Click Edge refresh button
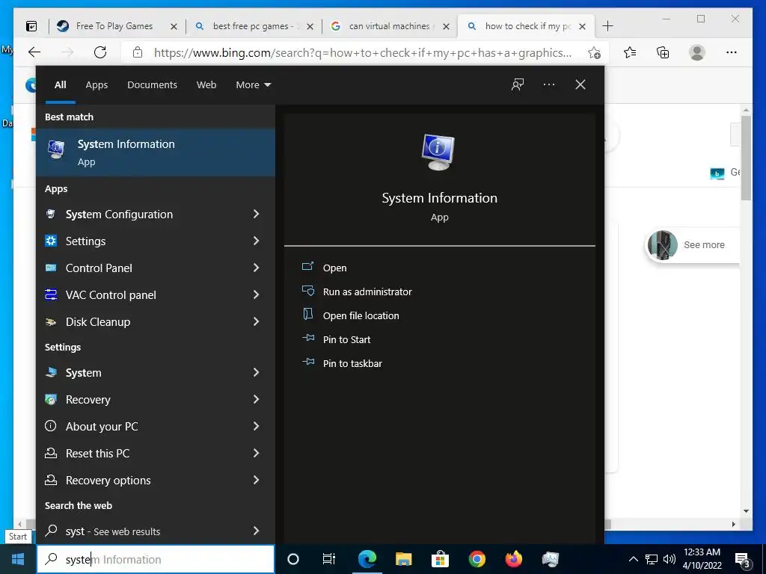The image size is (766, 574). 100,52
